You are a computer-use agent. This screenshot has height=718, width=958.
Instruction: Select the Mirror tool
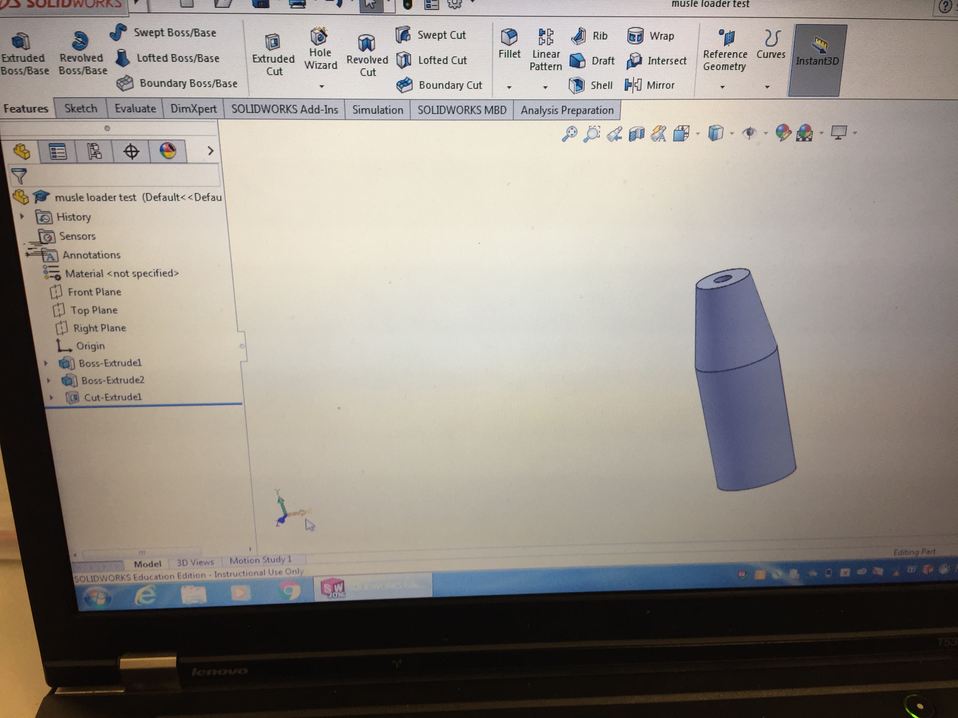click(x=633, y=85)
